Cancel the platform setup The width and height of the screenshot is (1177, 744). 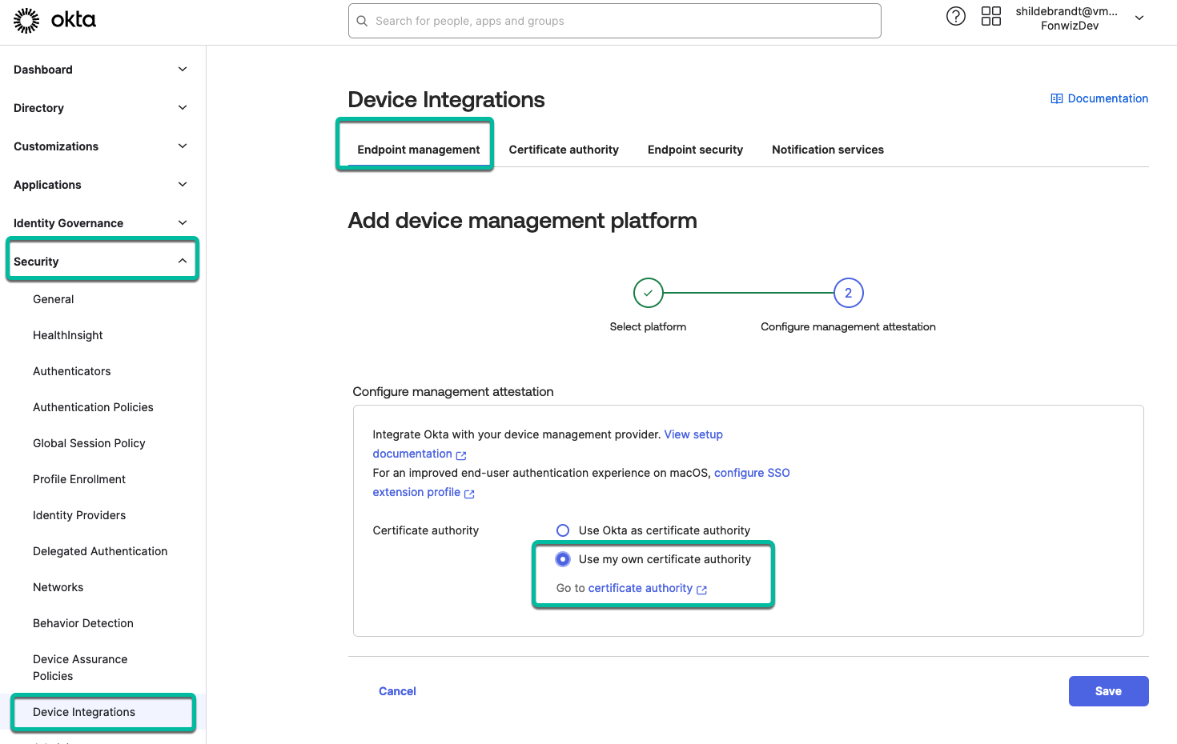point(397,690)
